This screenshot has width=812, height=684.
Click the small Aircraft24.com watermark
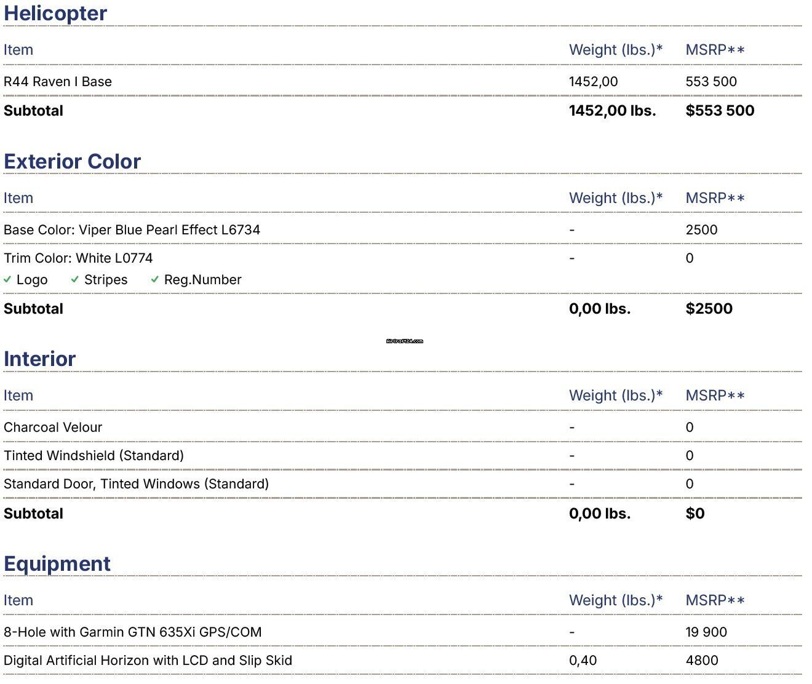click(x=405, y=341)
